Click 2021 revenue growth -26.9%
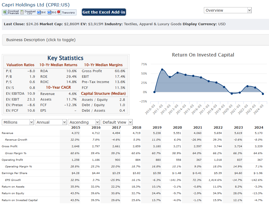269x204 pixels. click(196, 140)
